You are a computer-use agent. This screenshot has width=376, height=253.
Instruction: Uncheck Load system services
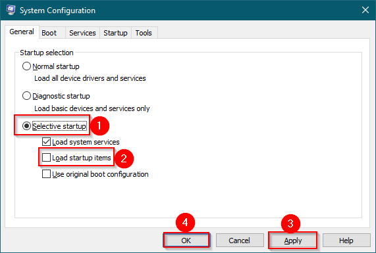[x=46, y=142]
